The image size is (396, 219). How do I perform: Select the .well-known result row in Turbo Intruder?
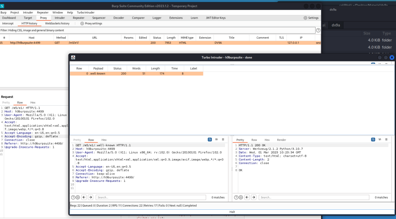(137, 74)
